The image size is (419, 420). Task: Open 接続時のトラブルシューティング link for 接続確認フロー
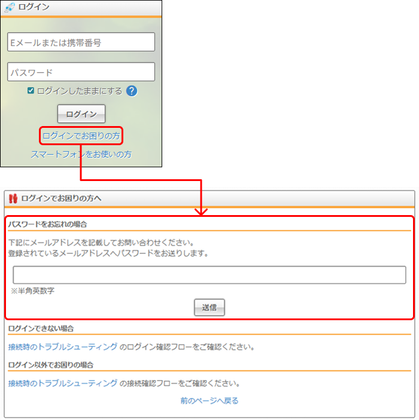(x=63, y=384)
